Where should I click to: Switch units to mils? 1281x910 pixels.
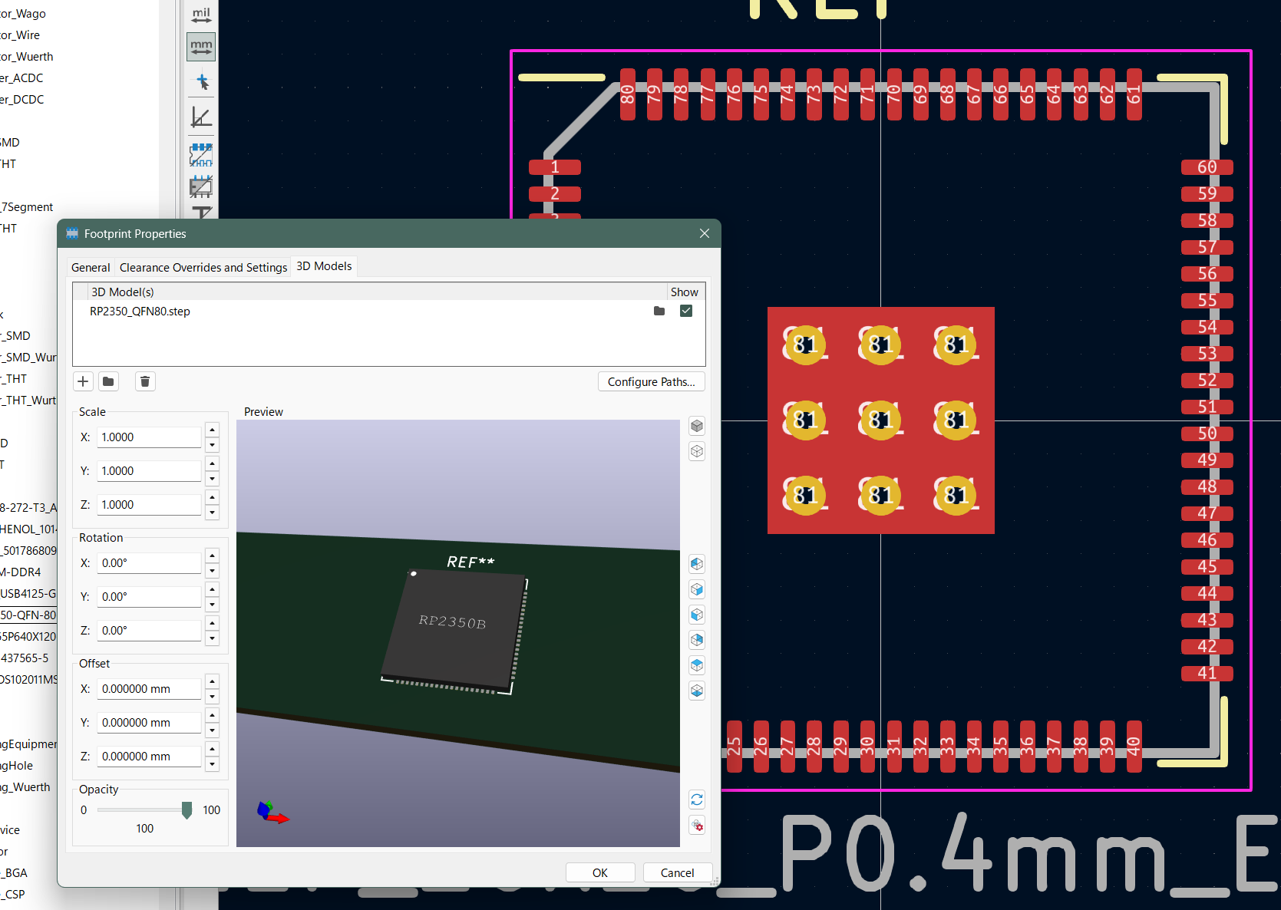point(201,15)
